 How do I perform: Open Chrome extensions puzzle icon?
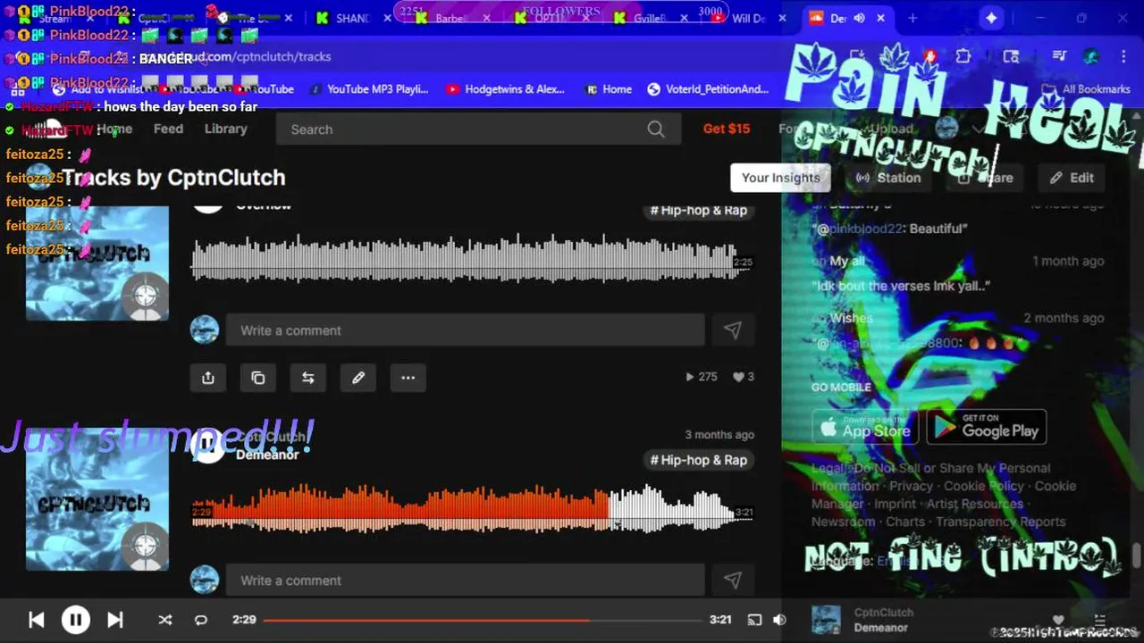pos(963,56)
